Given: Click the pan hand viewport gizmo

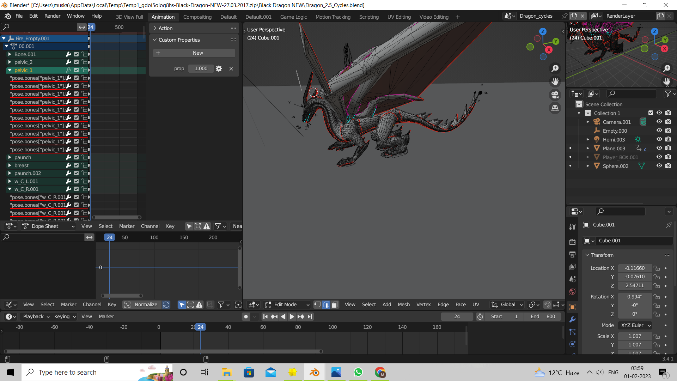Looking at the screenshot, I should pyautogui.click(x=555, y=82).
